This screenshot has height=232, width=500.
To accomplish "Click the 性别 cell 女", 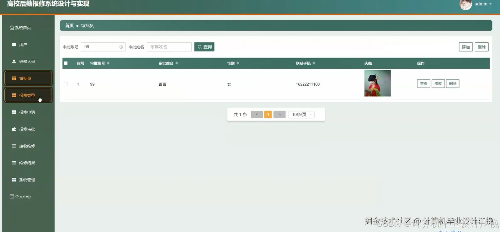I will click(x=229, y=84).
